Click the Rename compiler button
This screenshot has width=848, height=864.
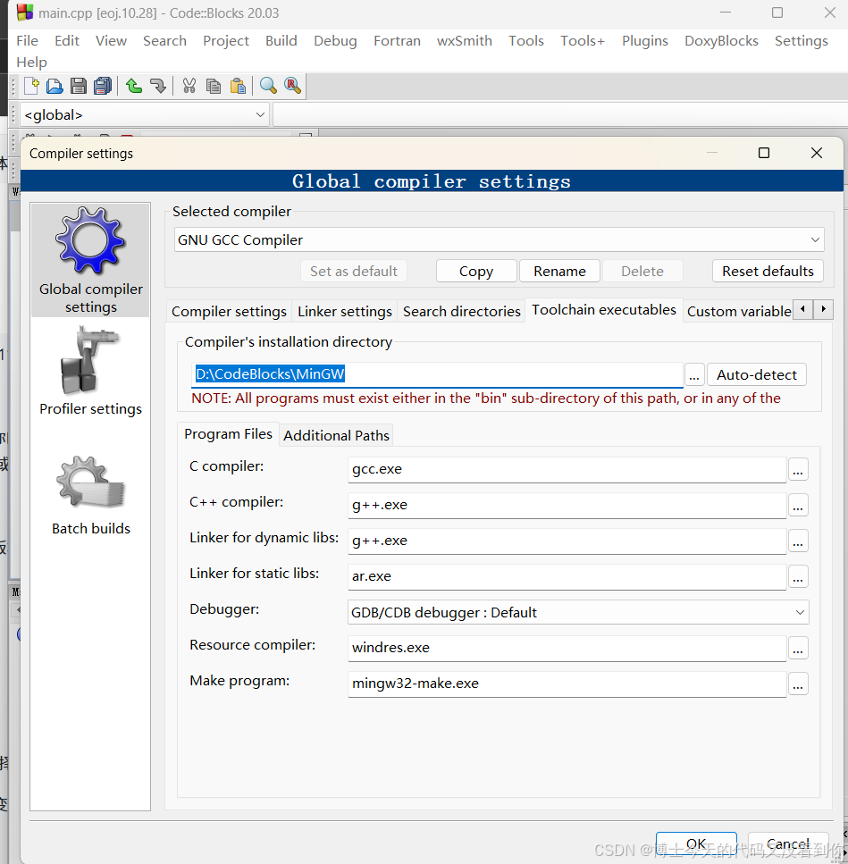tap(559, 271)
